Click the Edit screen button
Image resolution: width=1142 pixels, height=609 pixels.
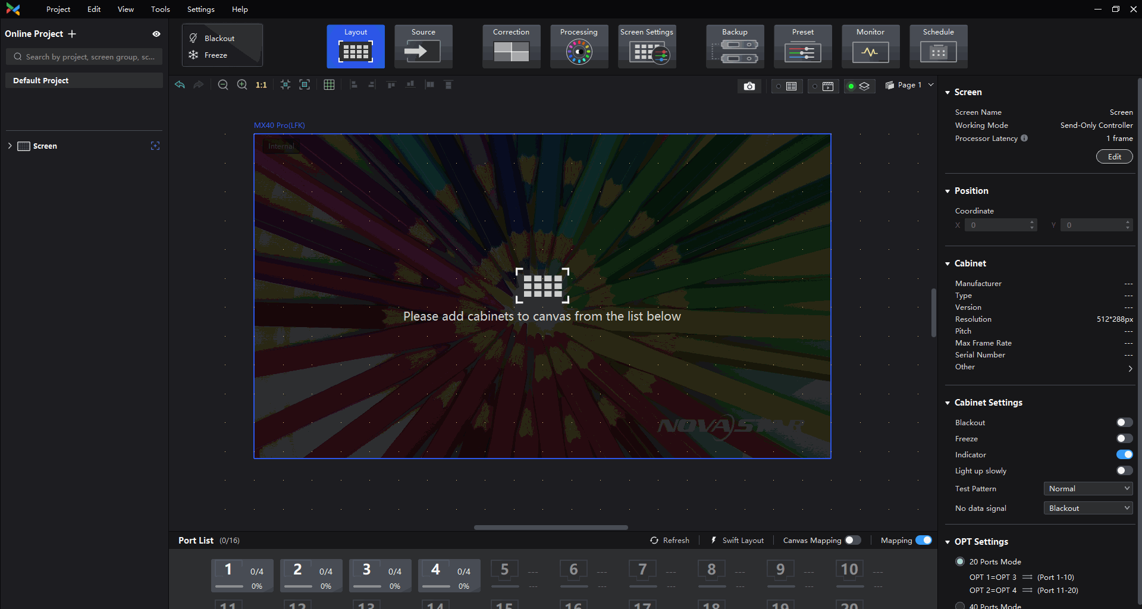pyautogui.click(x=1114, y=156)
